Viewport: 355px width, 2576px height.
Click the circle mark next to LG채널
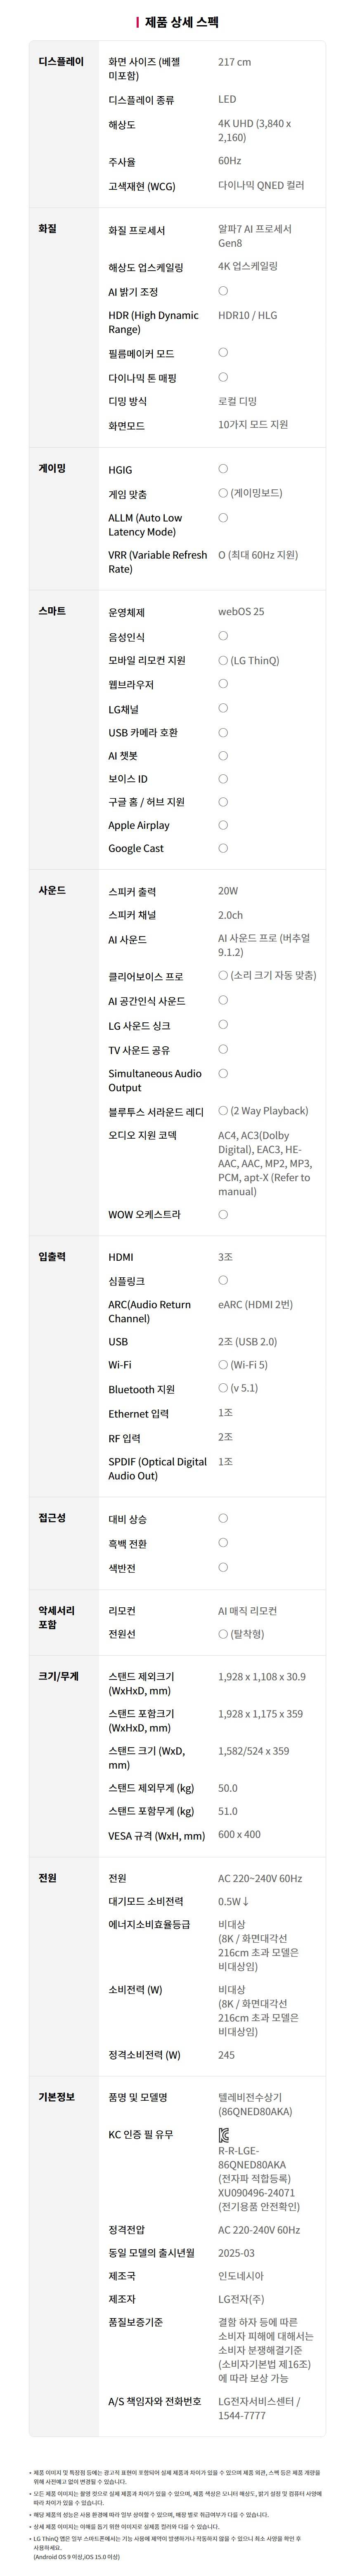[x=223, y=708]
